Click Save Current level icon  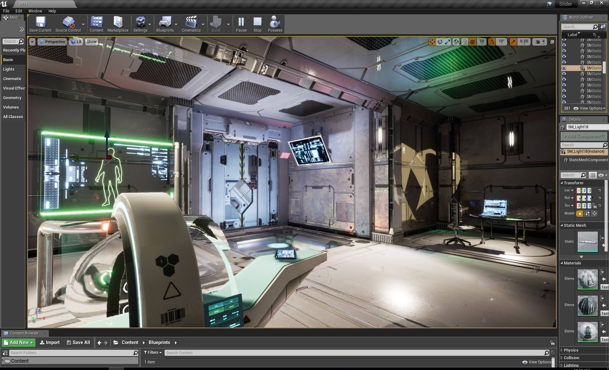[x=40, y=24]
